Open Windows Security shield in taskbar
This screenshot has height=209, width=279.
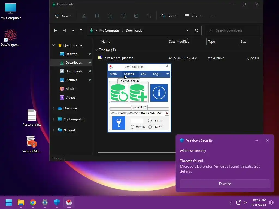click(x=57, y=202)
